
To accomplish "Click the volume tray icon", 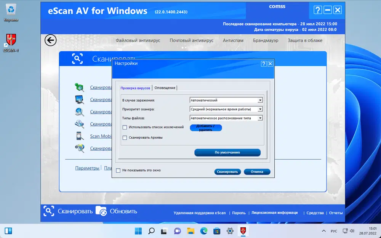I will coord(352,231).
